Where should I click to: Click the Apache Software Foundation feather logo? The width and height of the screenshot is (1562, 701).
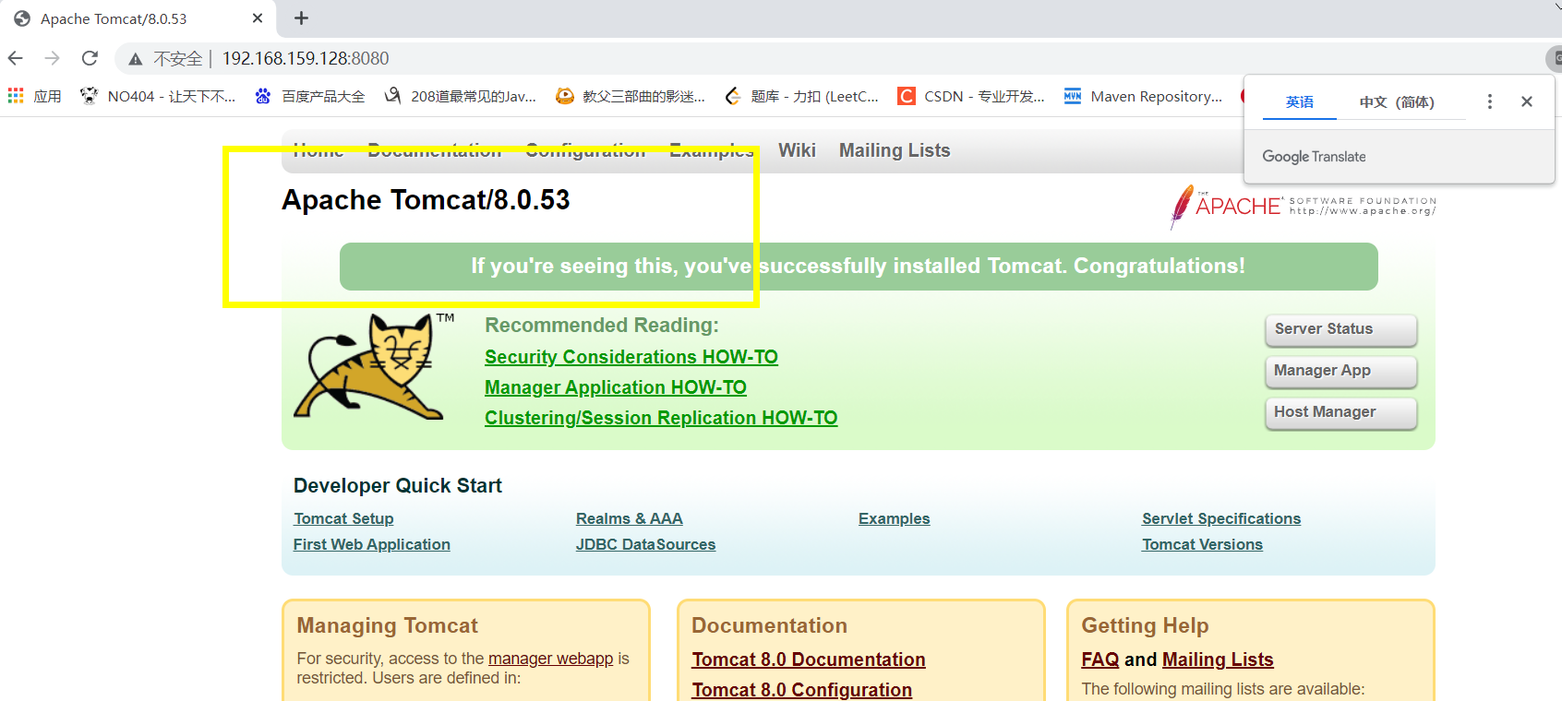pyautogui.click(x=1303, y=206)
